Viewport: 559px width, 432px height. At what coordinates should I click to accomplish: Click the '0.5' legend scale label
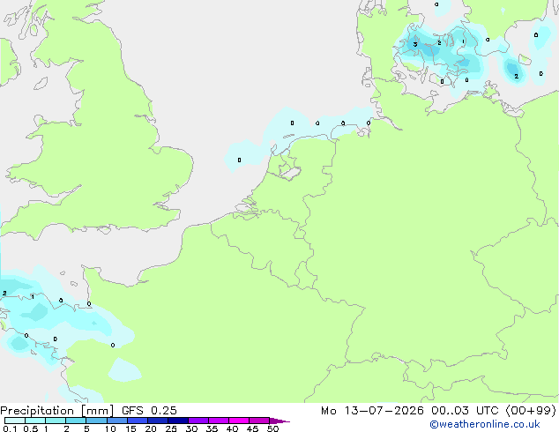[31, 428]
